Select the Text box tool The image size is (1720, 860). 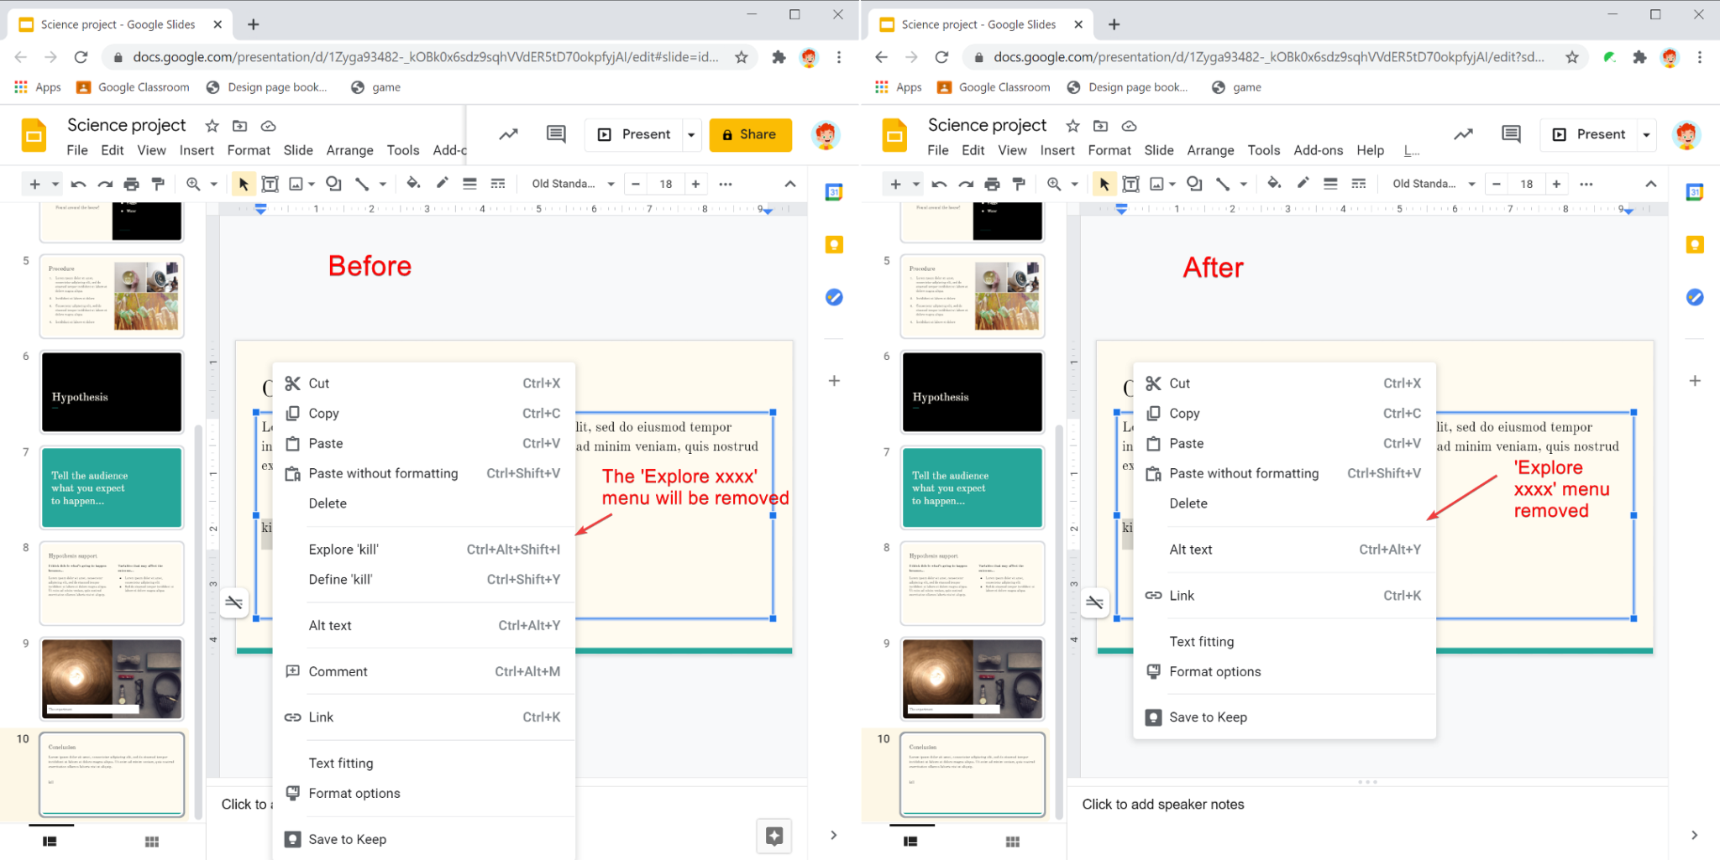[x=270, y=184]
